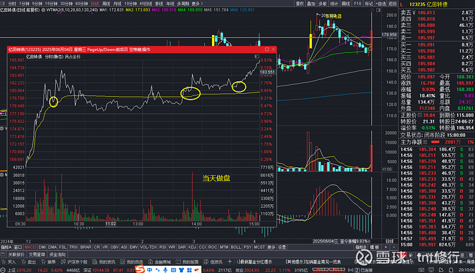Toggle 多股 multi-stock view

(x=322, y=4)
